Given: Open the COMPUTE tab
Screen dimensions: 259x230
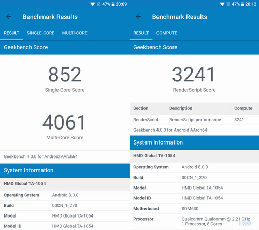Looking at the screenshot, I should [167, 33].
